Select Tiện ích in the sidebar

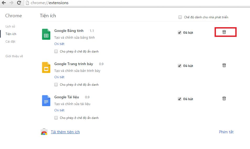[x=11, y=34]
